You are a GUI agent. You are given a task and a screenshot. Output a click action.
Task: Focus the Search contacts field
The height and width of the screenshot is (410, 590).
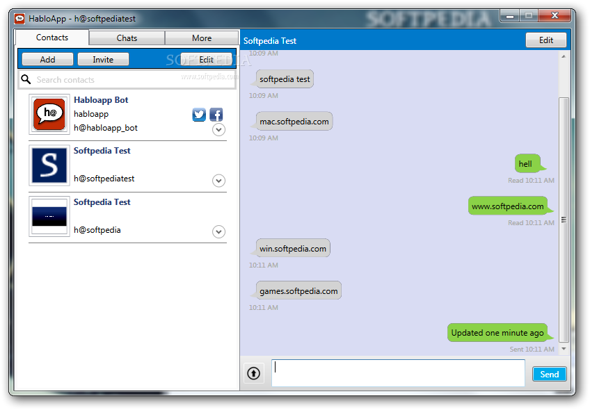click(x=127, y=80)
